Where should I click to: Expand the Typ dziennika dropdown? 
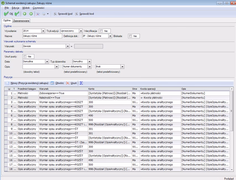click(89, 61)
